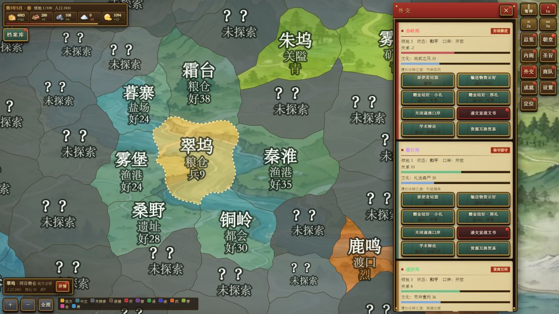
Task: Pause the game with 暂停 button
Action: (x=528, y=9)
